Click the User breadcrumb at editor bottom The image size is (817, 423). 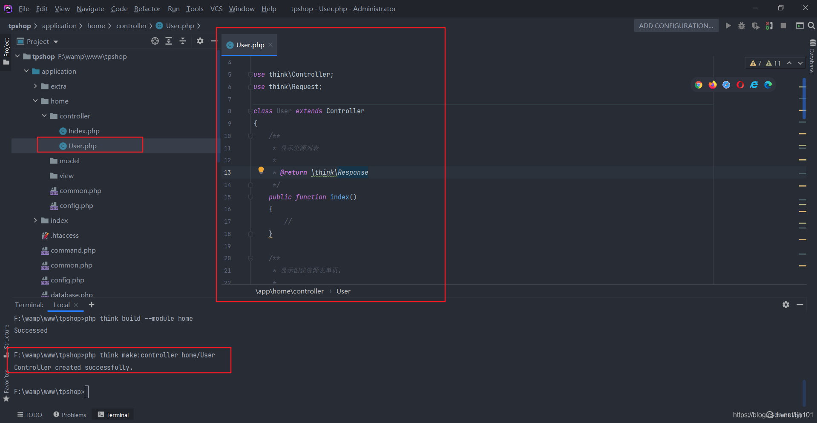pyautogui.click(x=343, y=291)
